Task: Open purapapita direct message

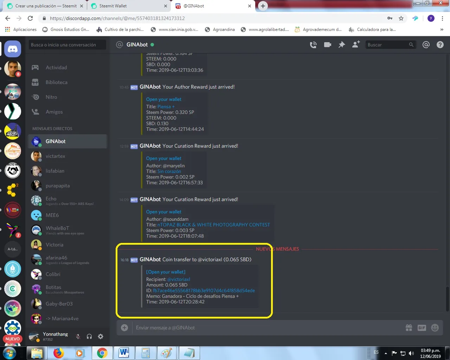Action: 67,186
